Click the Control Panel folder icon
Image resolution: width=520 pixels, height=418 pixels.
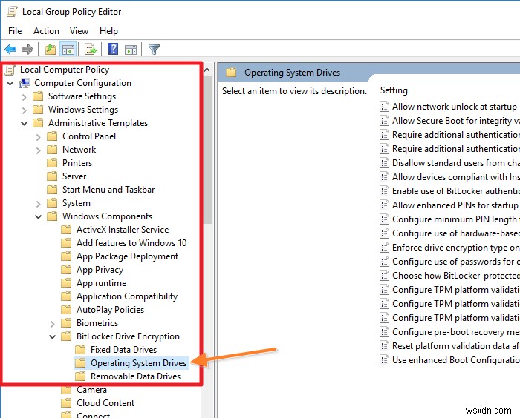click(x=52, y=136)
